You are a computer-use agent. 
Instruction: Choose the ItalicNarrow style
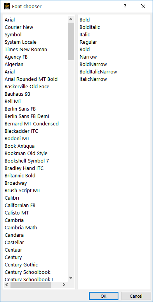pos(93,79)
